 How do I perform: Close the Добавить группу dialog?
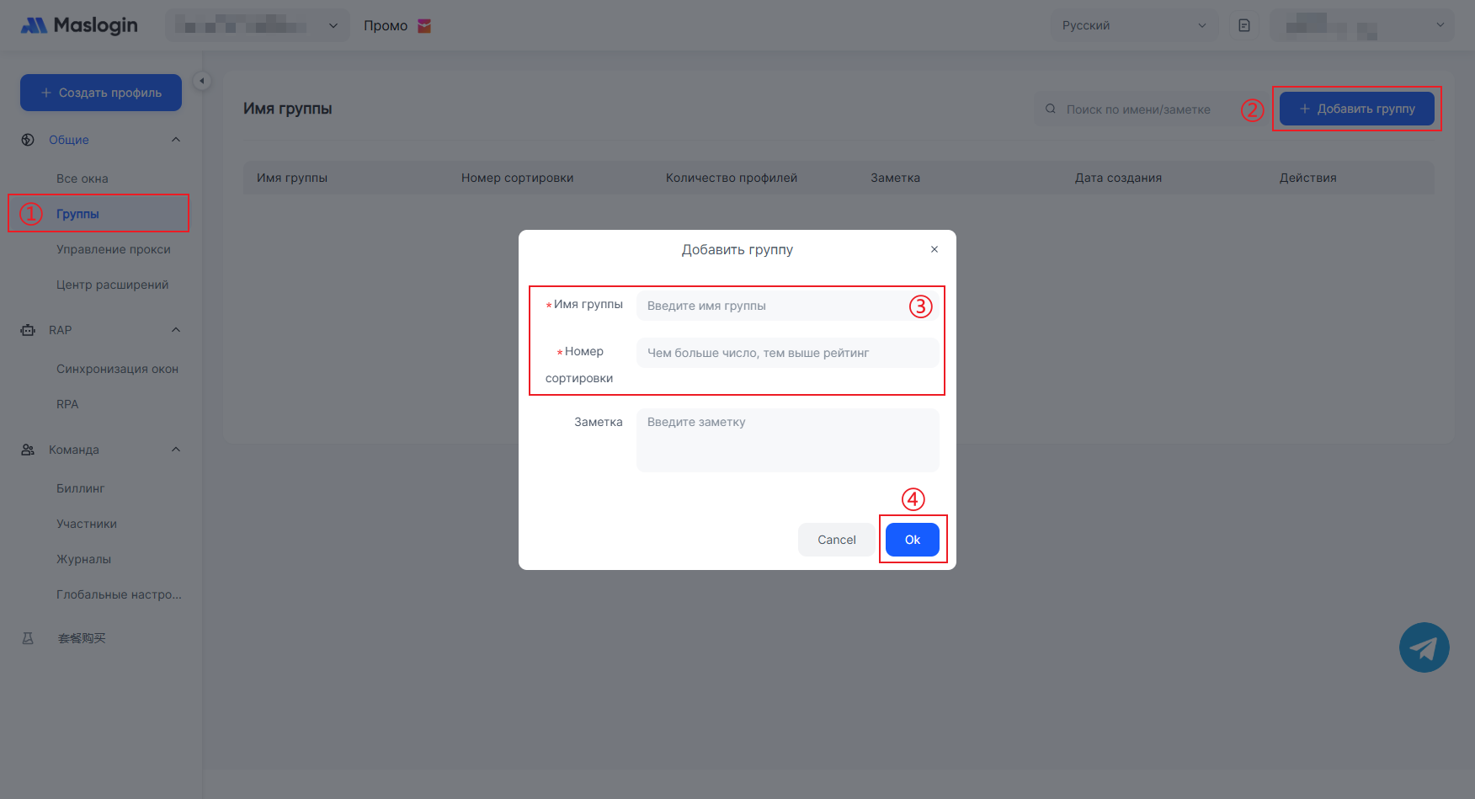pos(934,249)
